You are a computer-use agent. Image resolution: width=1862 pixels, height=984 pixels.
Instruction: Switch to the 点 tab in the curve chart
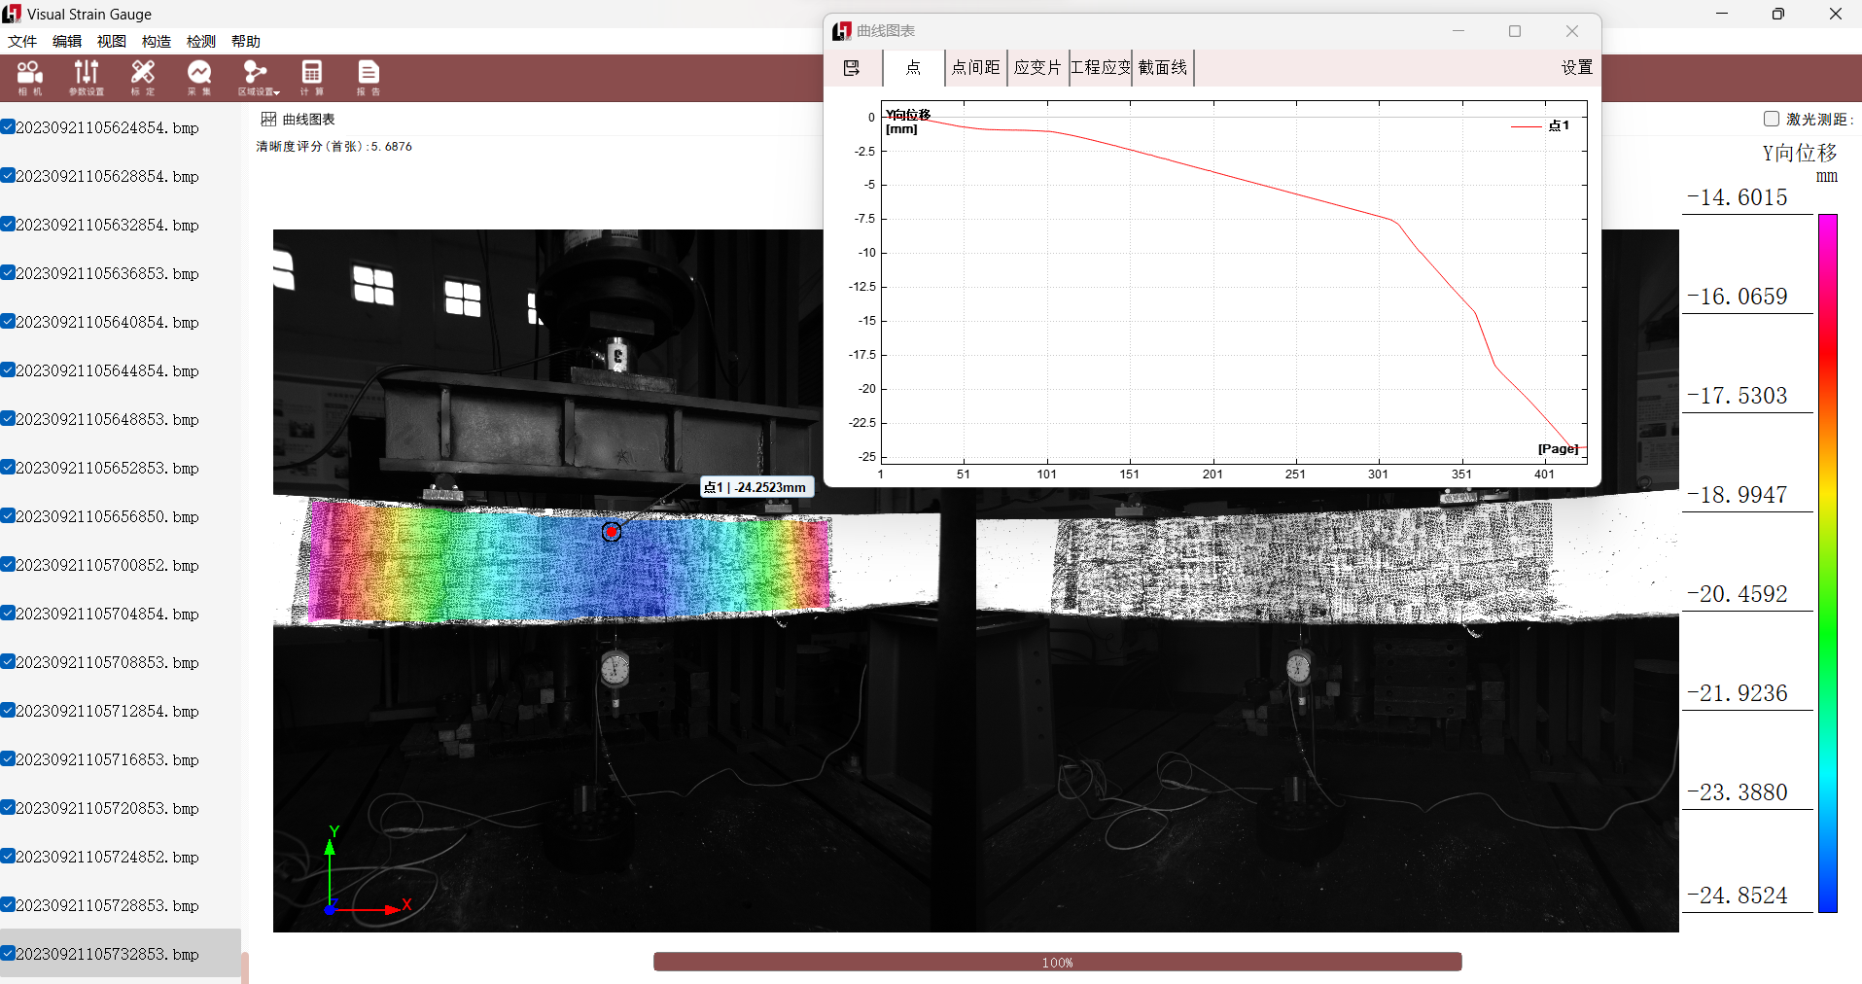(913, 67)
